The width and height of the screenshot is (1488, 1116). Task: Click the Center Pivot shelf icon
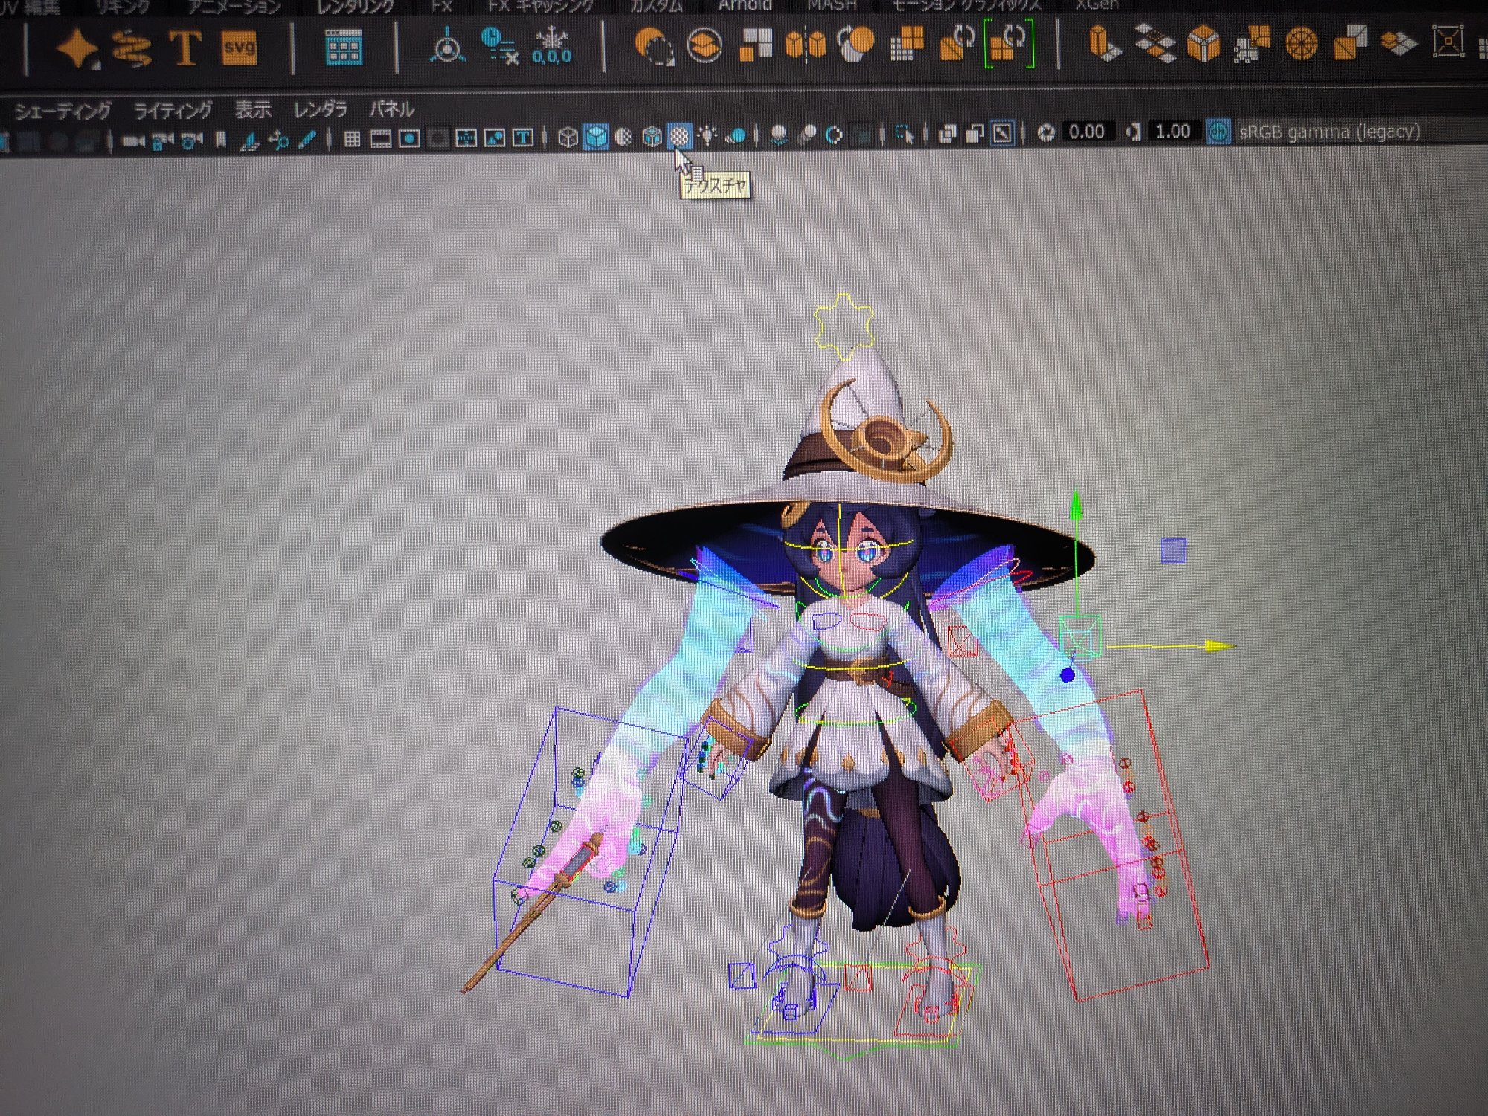(x=446, y=46)
